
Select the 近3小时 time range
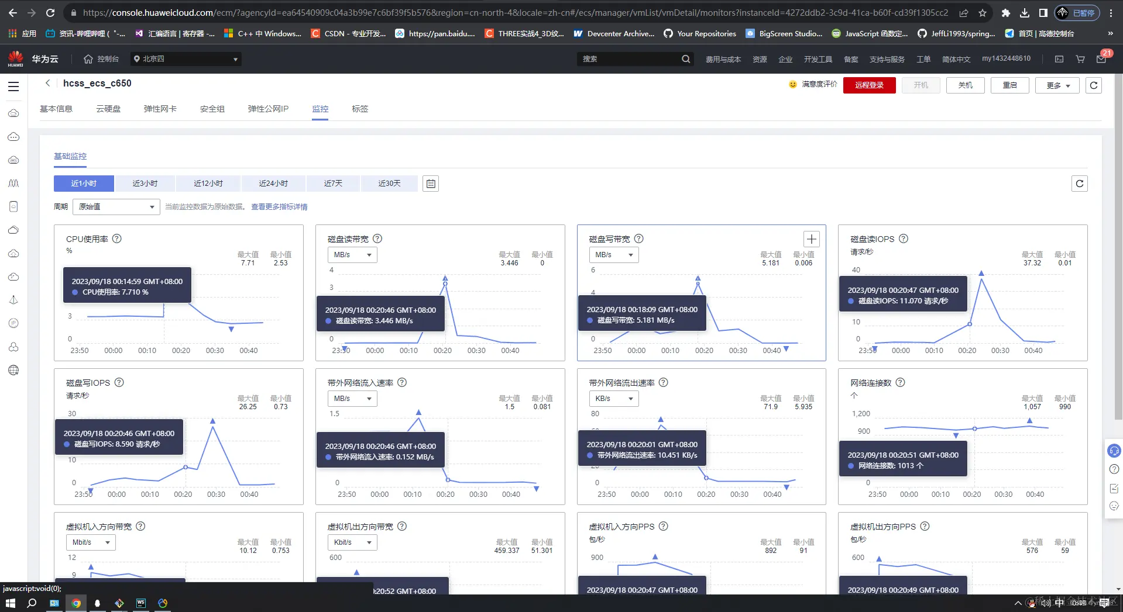click(145, 184)
